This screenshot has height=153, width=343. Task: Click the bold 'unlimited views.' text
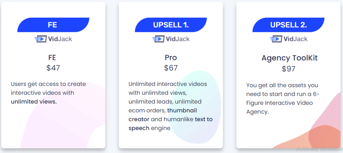pos(34,102)
